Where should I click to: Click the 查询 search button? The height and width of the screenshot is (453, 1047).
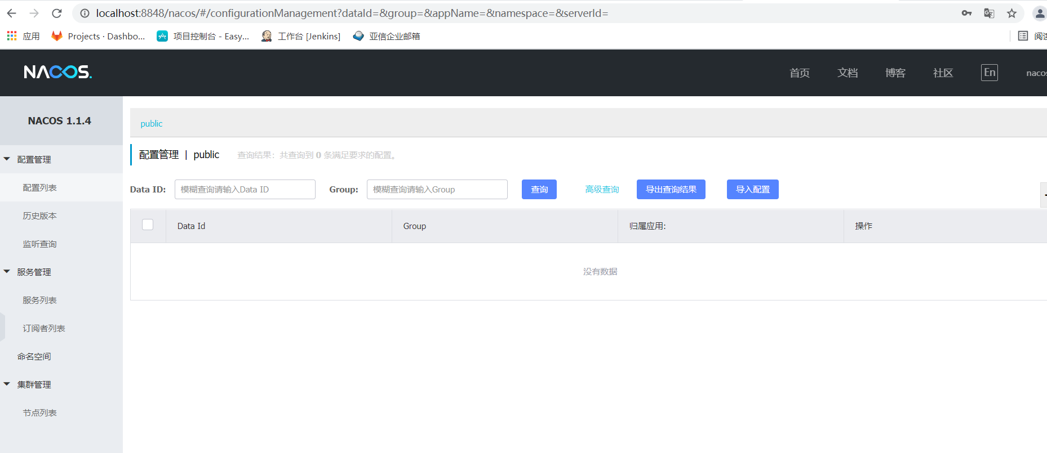click(x=539, y=189)
